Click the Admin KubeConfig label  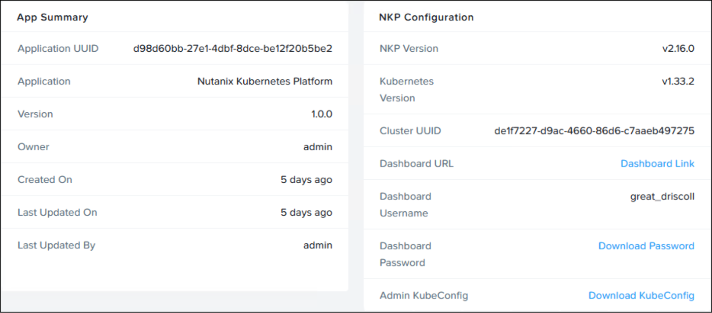pos(424,295)
